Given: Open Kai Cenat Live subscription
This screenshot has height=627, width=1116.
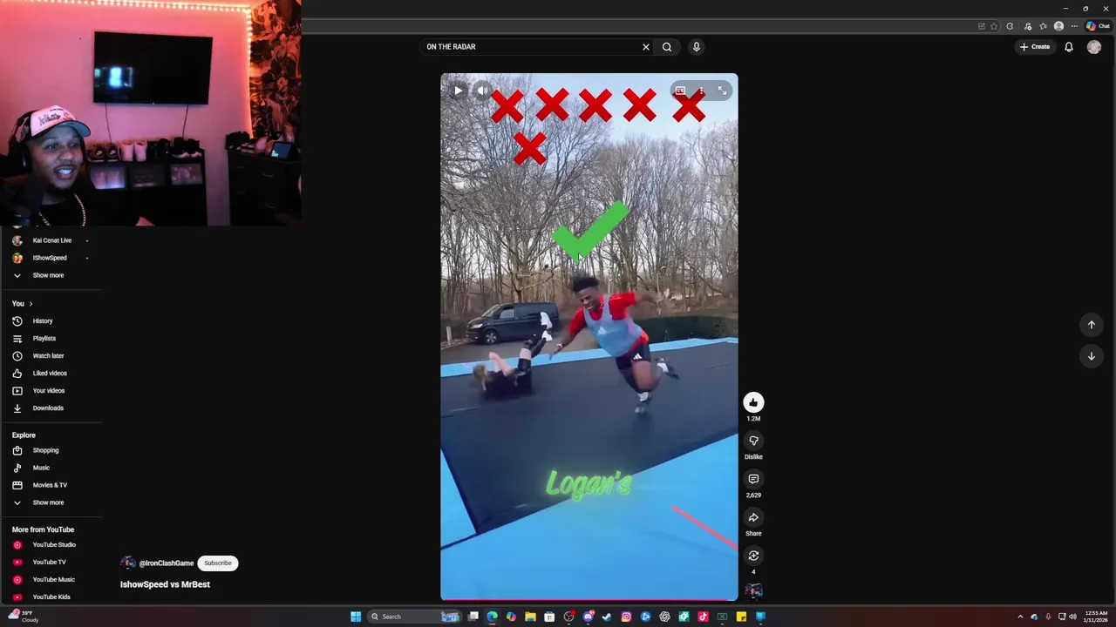Looking at the screenshot, I should coord(51,240).
